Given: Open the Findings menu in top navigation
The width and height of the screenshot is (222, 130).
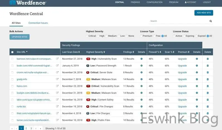Looking at the screenshot, I should pos(135,2).
